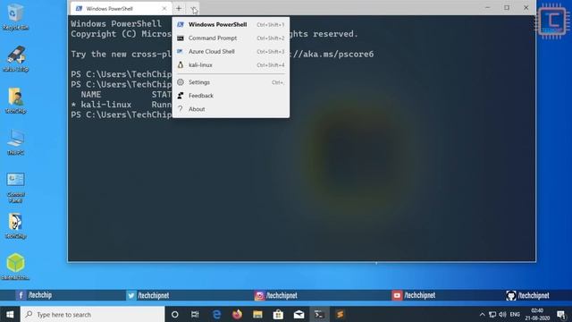Click the Azure Cloud Shell icon
The width and height of the screenshot is (572, 322).
coord(181,52)
